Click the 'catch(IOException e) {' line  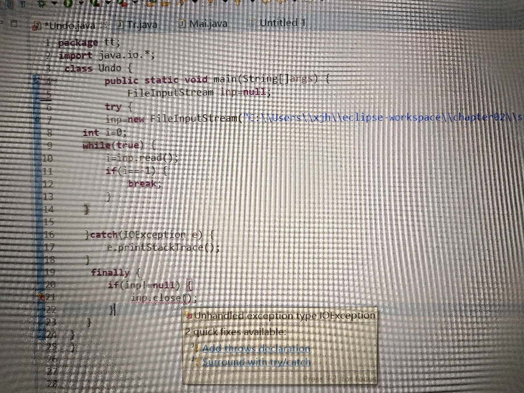pyautogui.click(x=152, y=234)
